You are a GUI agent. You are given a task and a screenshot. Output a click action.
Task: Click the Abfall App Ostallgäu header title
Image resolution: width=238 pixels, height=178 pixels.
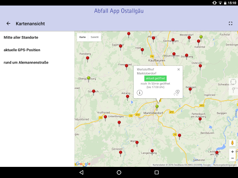point(119,11)
